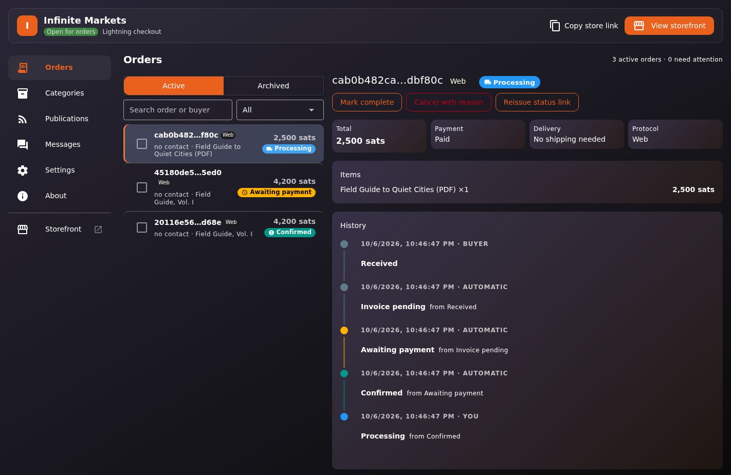Click '3 active orders · 0 need attention' text
The image size is (731, 475).
click(x=667, y=60)
